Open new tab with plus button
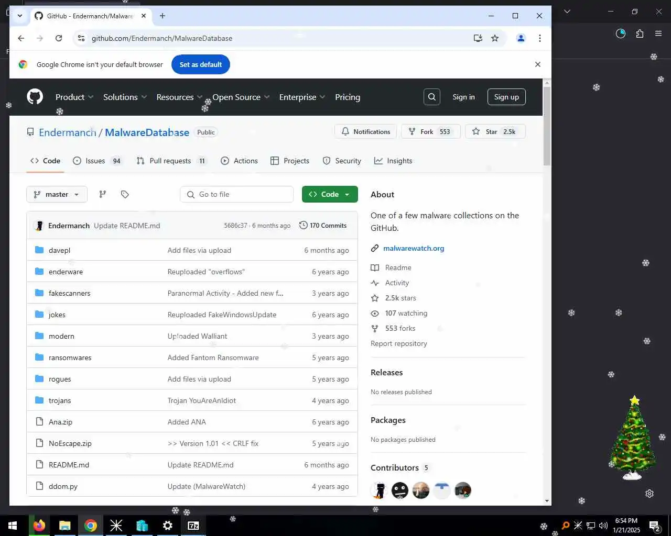This screenshot has width=671, height=536. tap(163, 16)
